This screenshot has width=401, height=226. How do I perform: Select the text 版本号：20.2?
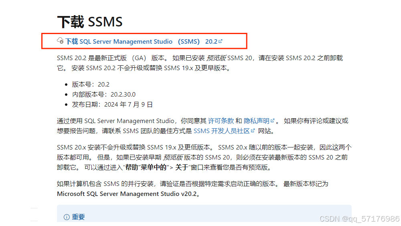click(91, 85)
